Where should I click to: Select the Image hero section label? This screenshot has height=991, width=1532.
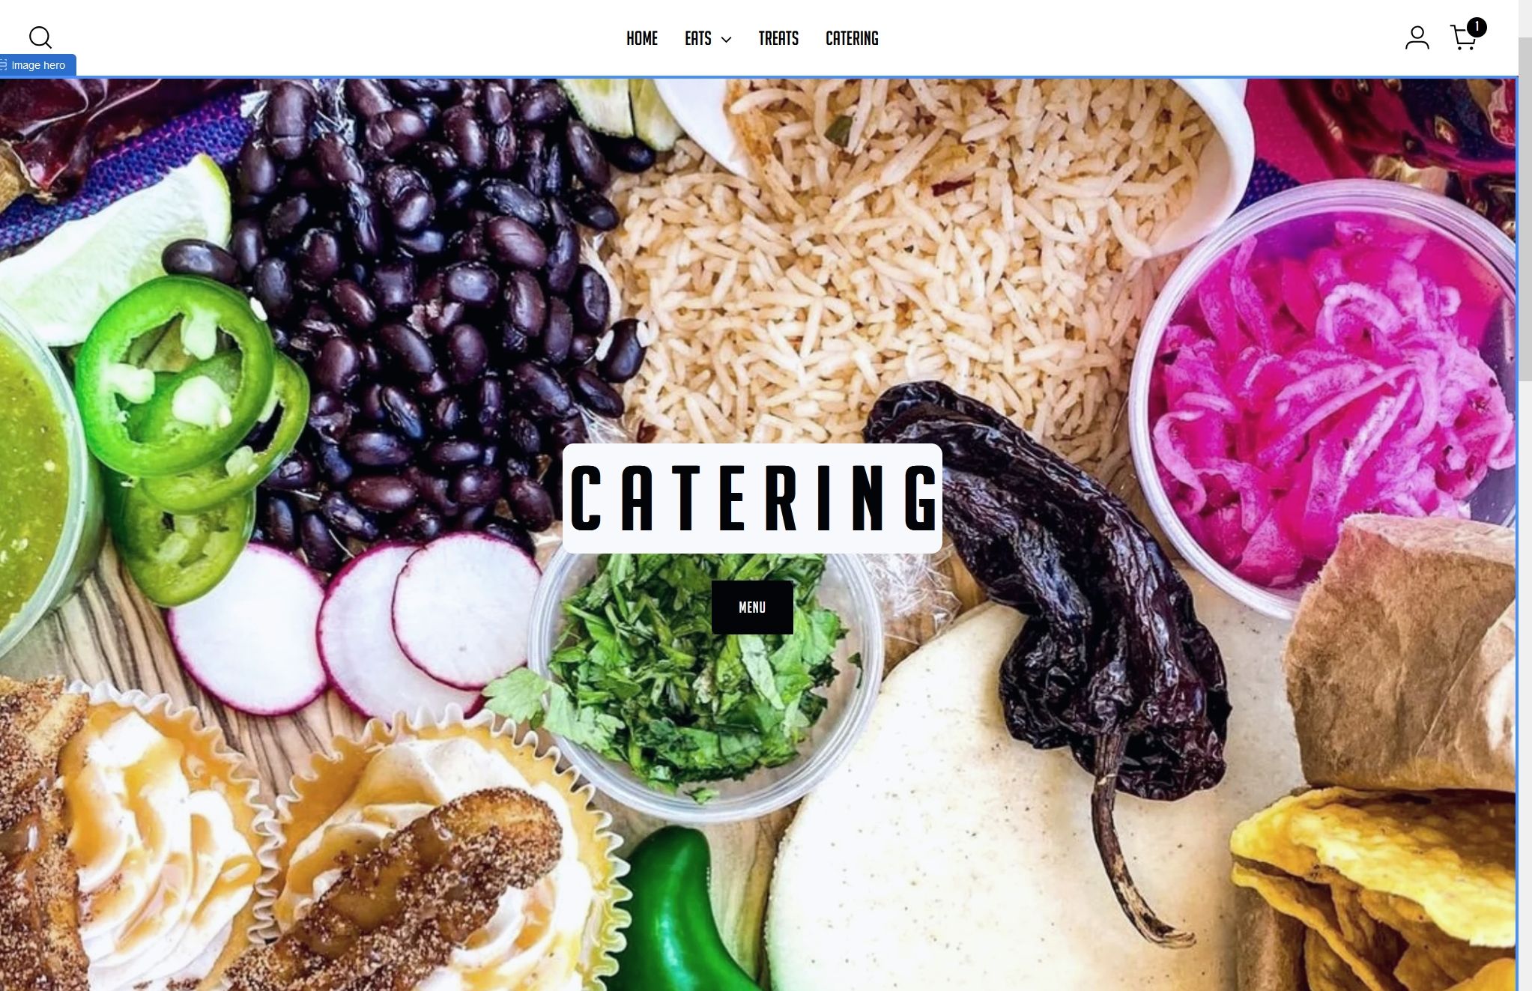click(x=38, y=65)
